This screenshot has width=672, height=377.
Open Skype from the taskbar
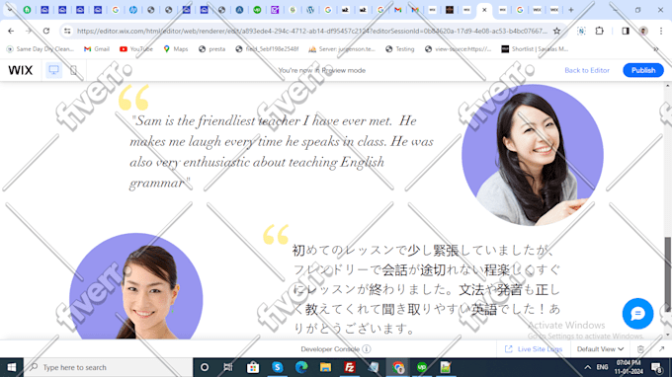278,367
